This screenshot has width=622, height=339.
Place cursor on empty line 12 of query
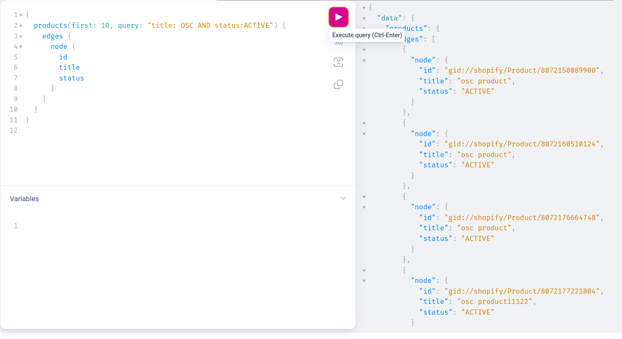tap(129, 130)
